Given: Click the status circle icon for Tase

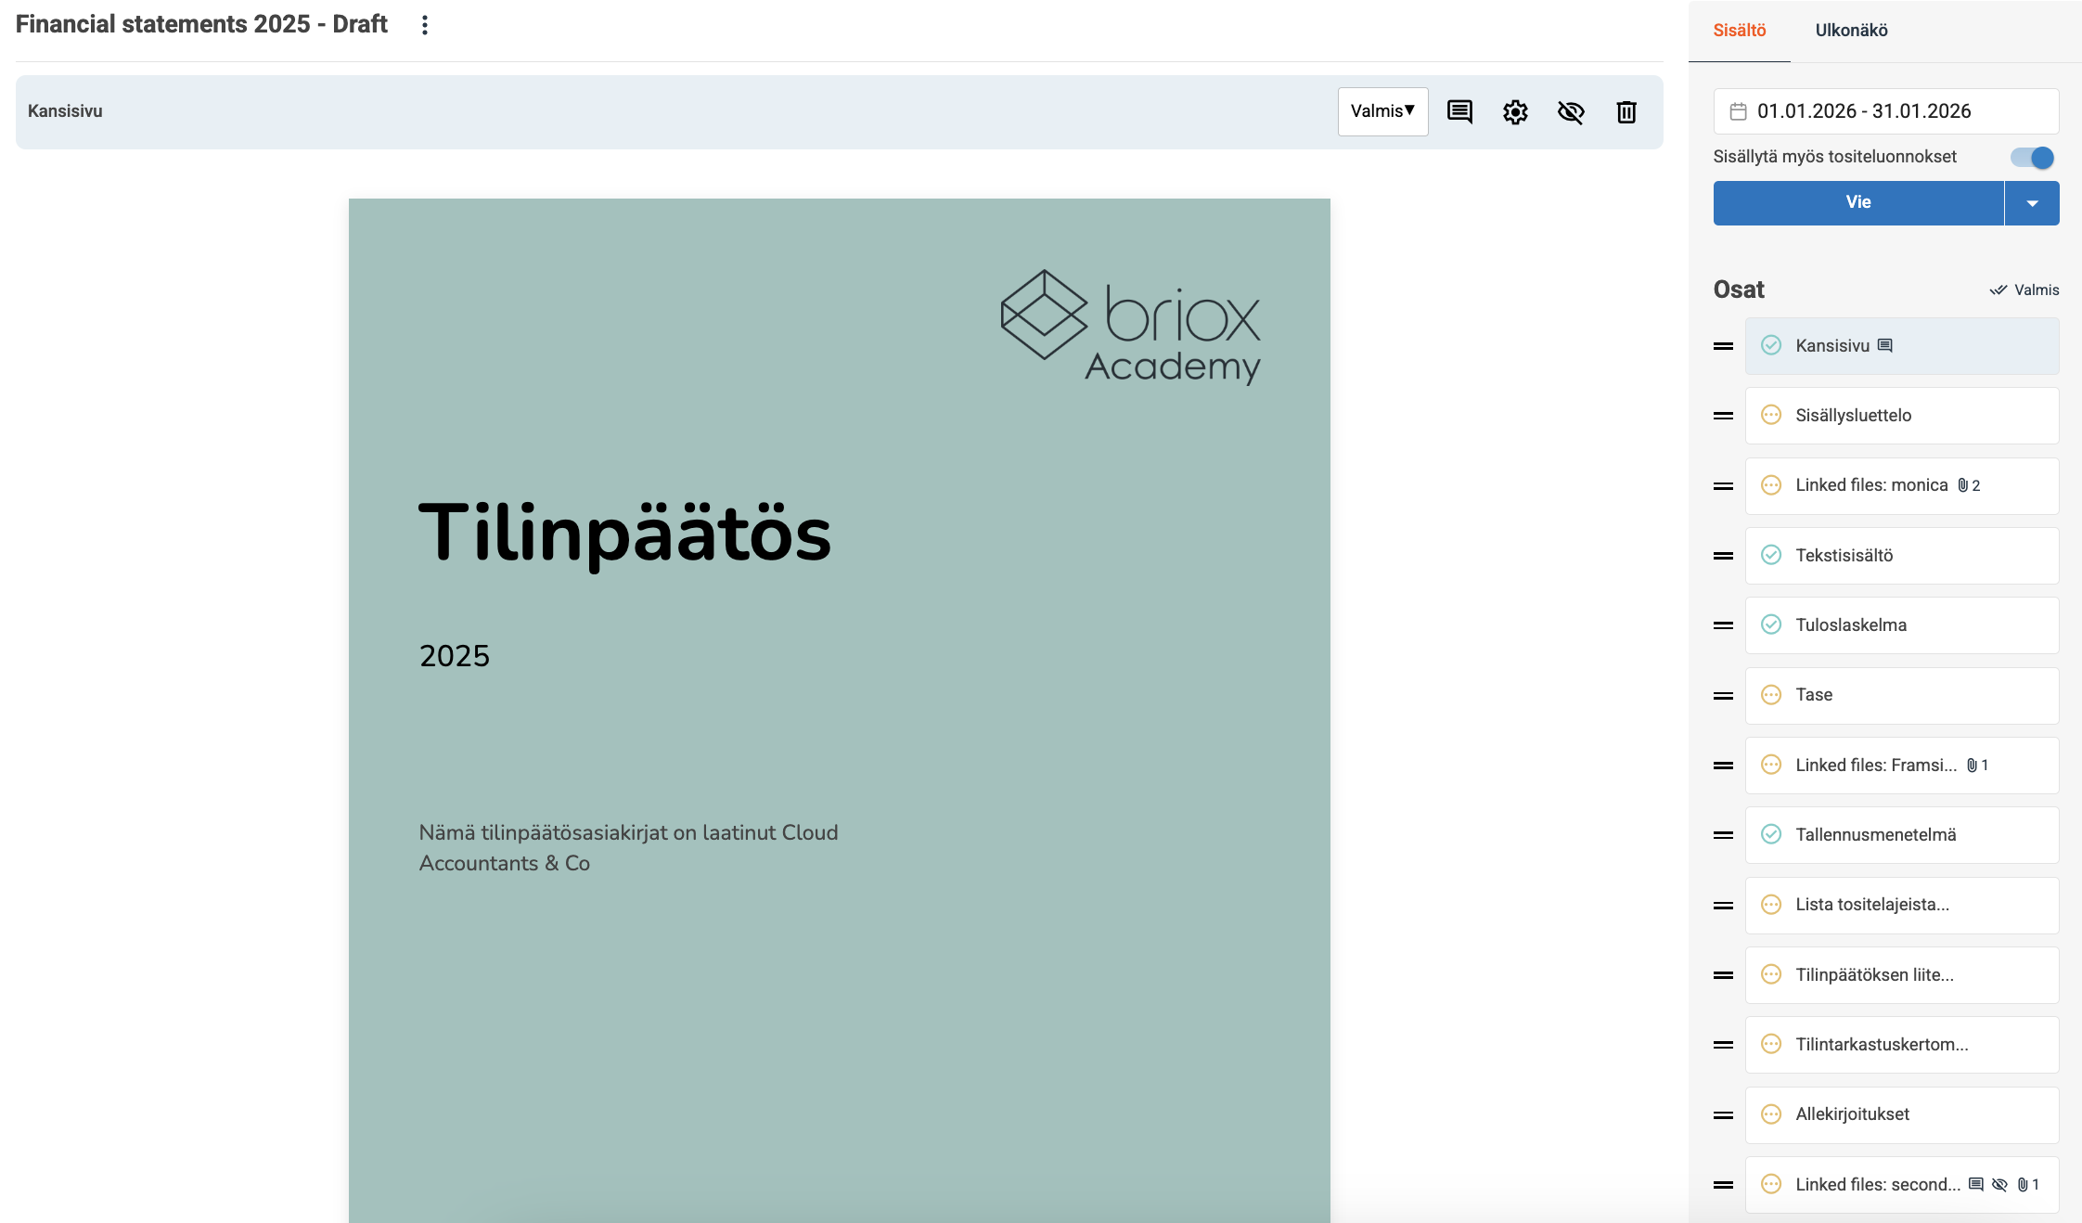Looking at the screenshot, I should (1771, 695).
